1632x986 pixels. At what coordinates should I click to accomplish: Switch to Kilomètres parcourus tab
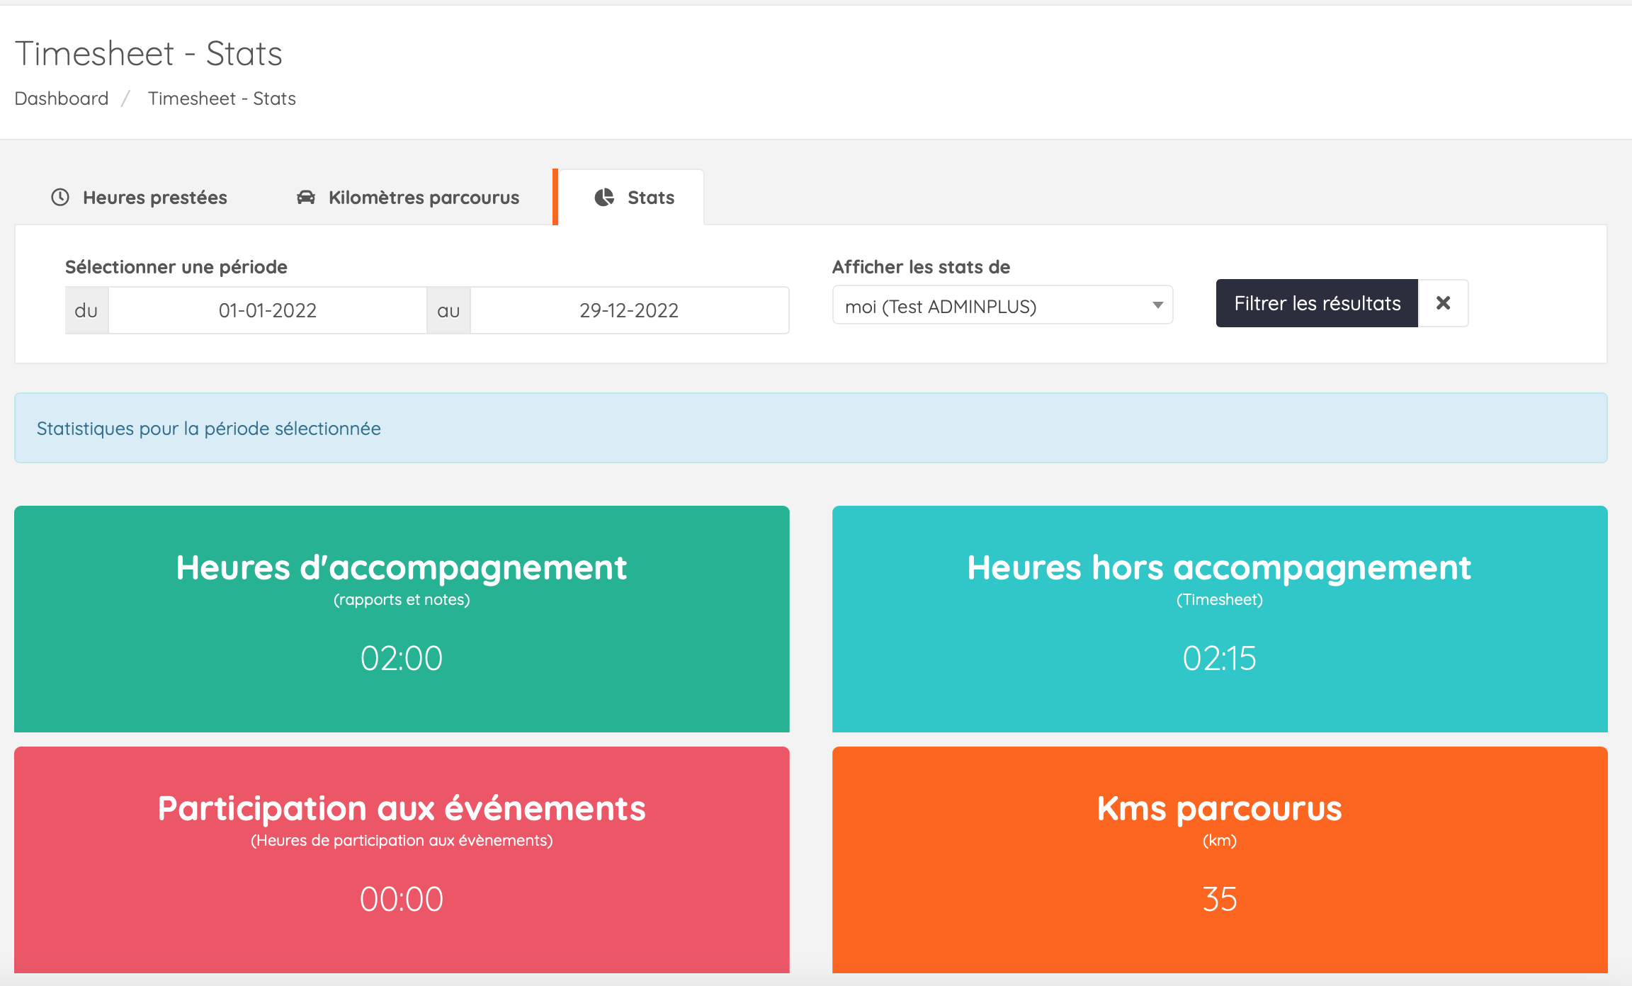pyautogui.click(x=408, y=198)
